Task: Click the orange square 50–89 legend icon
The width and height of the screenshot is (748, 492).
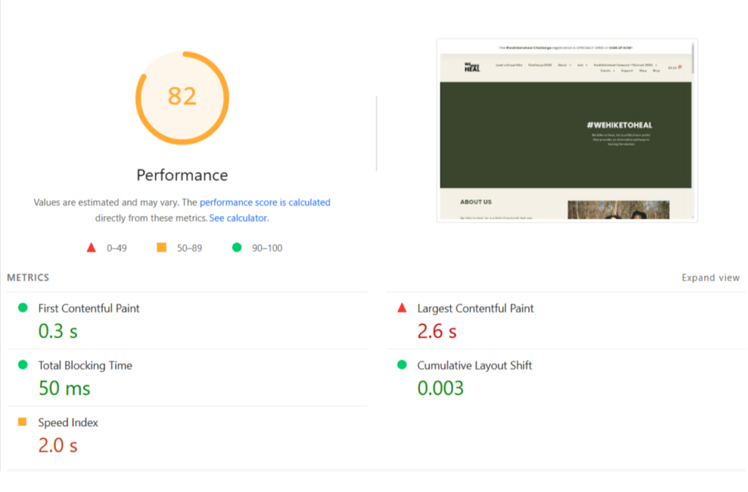Action: (x=161, y=247)
